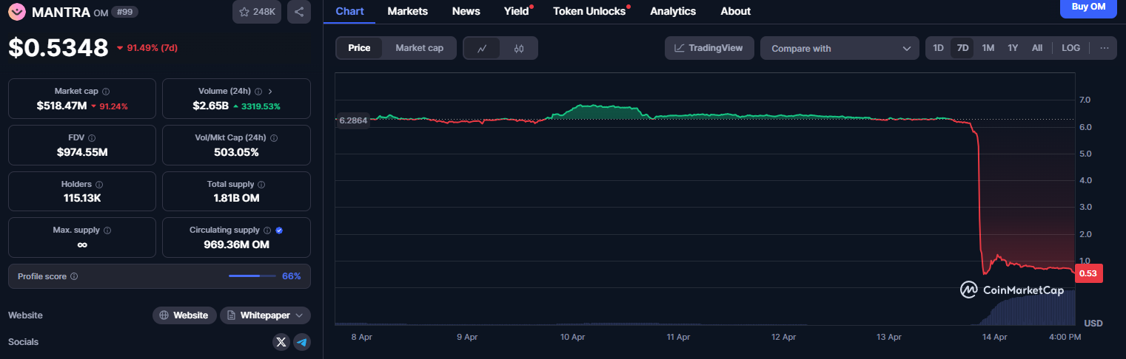Click the 115.13K holders value

pyautogui.click(x=82, y=198)
